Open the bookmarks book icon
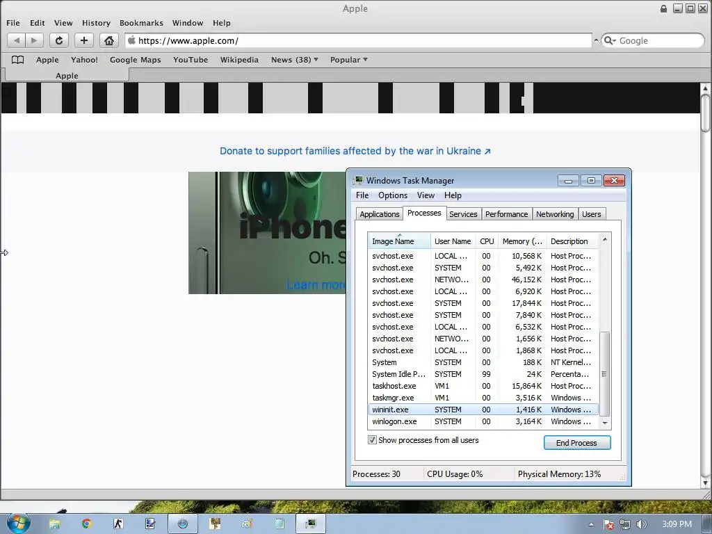Screen dimensions: 712x534 (17, 60)
